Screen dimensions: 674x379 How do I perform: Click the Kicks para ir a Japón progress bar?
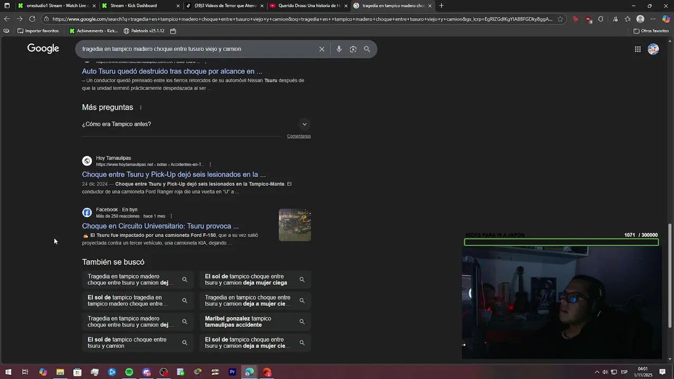coord(561,242)
